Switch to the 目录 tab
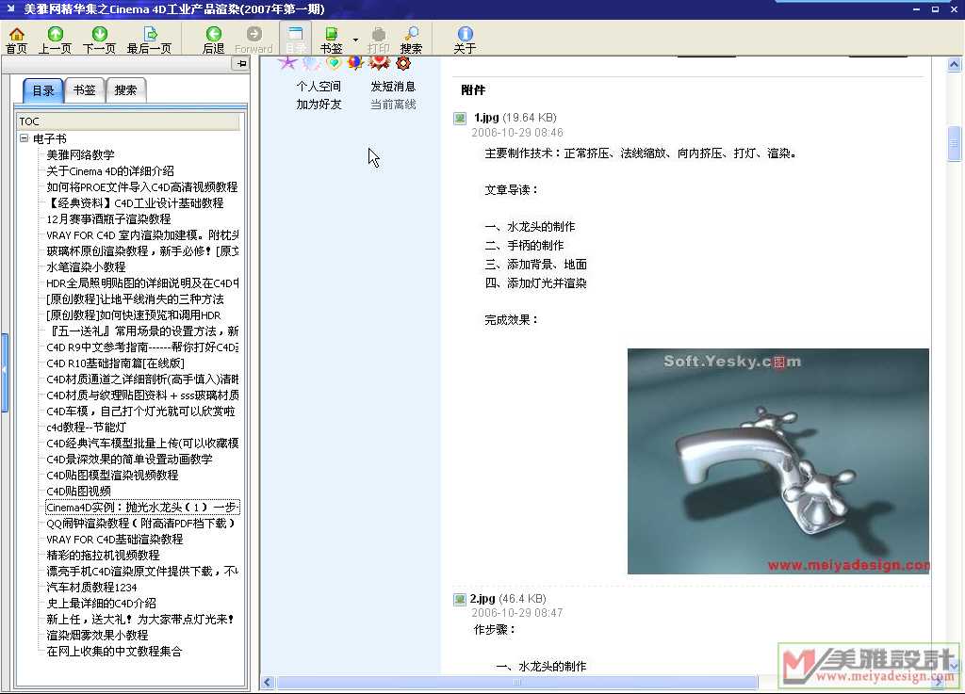Viewport: 965px width, 694px height. [43, 90]
